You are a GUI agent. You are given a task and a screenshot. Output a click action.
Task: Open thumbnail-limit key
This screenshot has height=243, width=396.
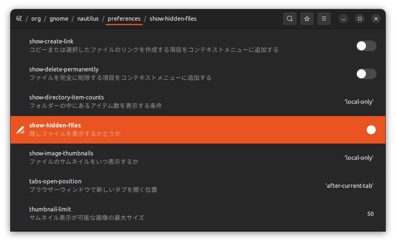pyautogui.click(x=198, y=213)
